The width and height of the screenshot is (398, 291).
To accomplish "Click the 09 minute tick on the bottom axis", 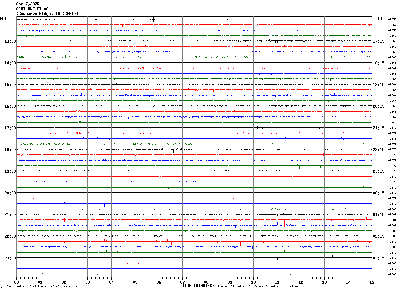I will (x=230, y=282).
